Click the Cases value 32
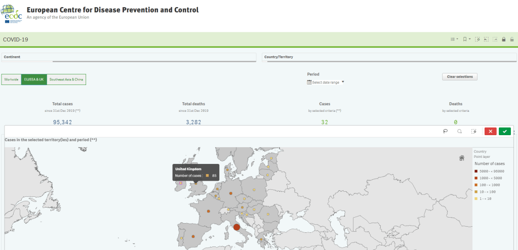 point(325,122)
